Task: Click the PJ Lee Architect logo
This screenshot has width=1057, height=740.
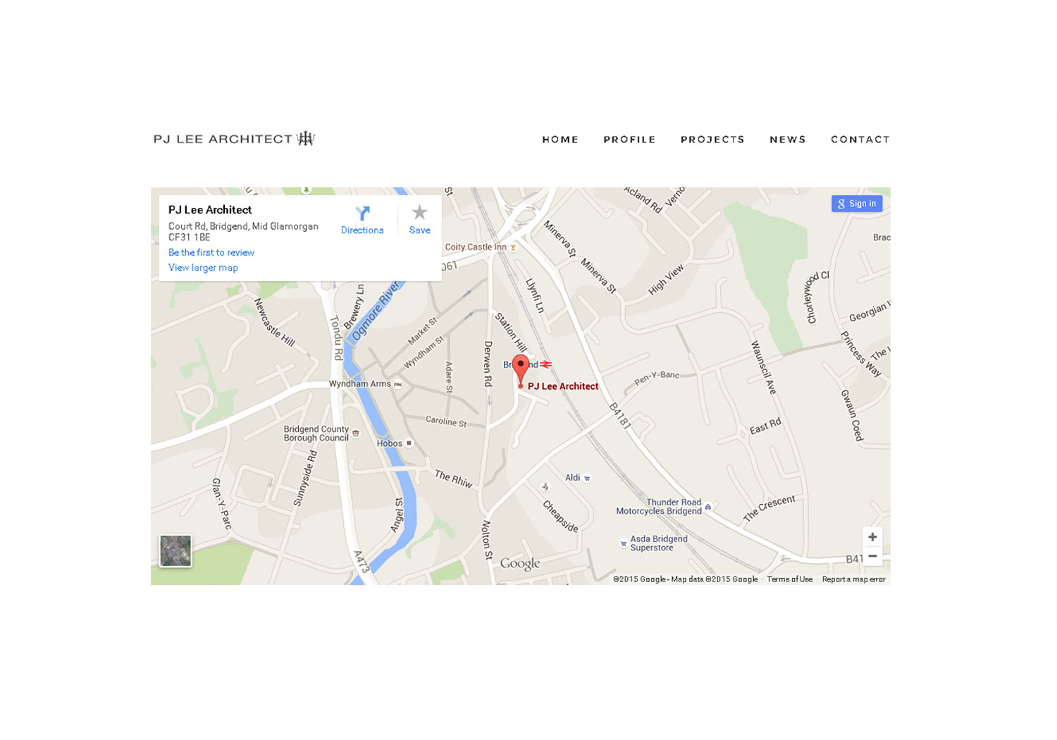Action: [234, 139]
